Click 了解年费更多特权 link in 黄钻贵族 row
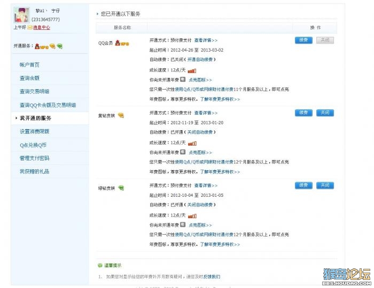The height and width of the screenshot is (288, 374). tap(220, 172)
